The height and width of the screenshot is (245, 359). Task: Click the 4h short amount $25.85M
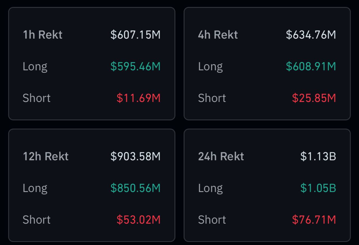click(314, 98)
